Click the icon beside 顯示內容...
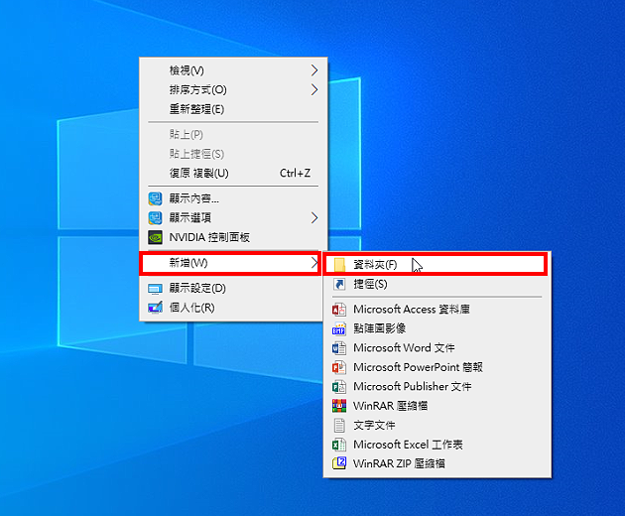Image resolution: width=625 pixels, height=516 pixels. (155, 198)
